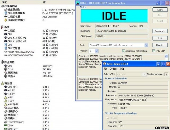Open the Priority dropdown in ORTHOS

(96, 51)
